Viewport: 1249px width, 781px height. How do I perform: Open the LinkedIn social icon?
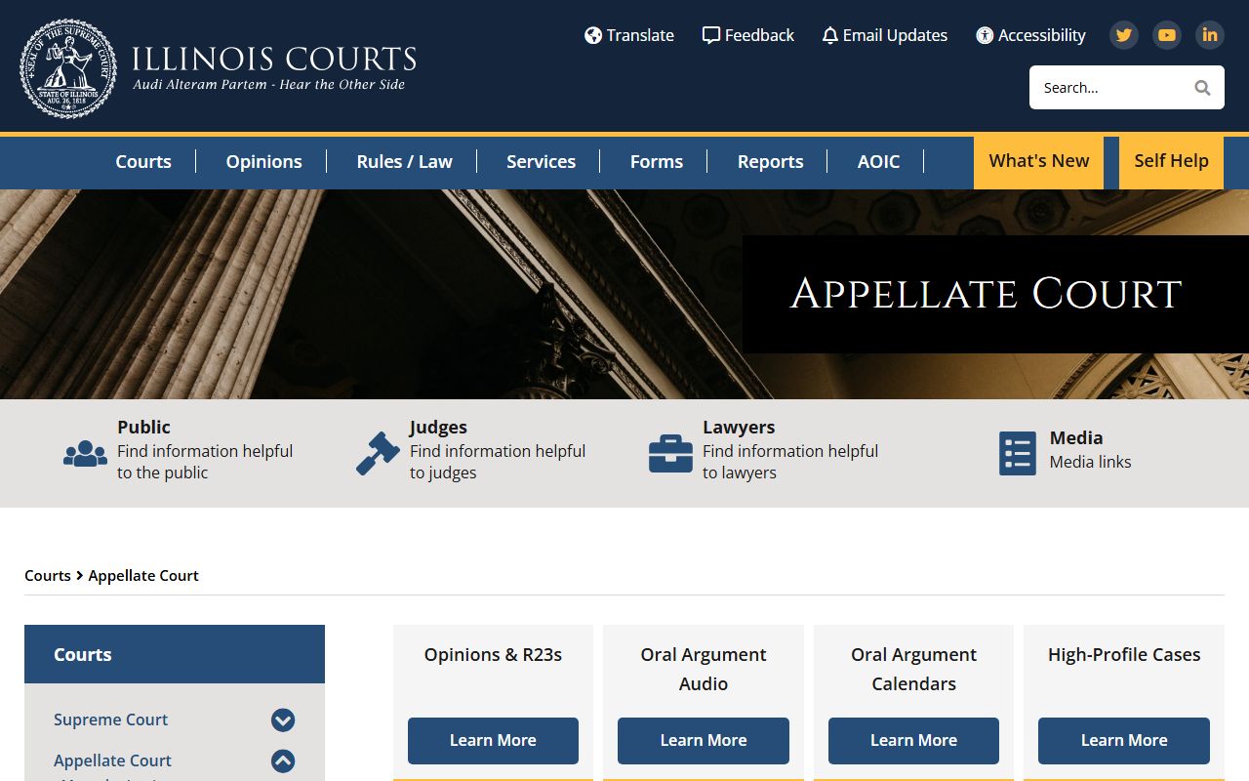1210,35
